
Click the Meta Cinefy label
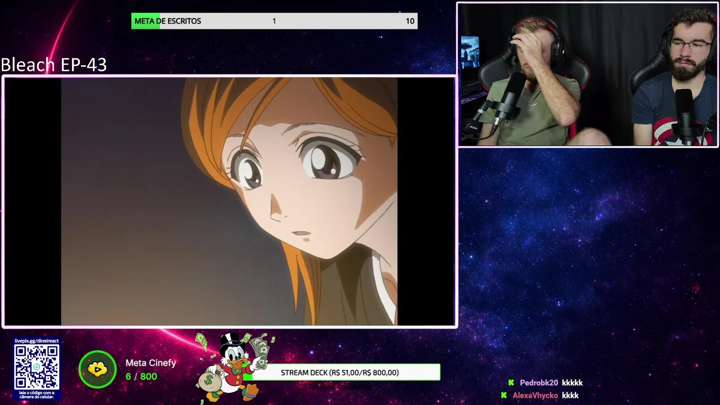[x=151, y=363]
